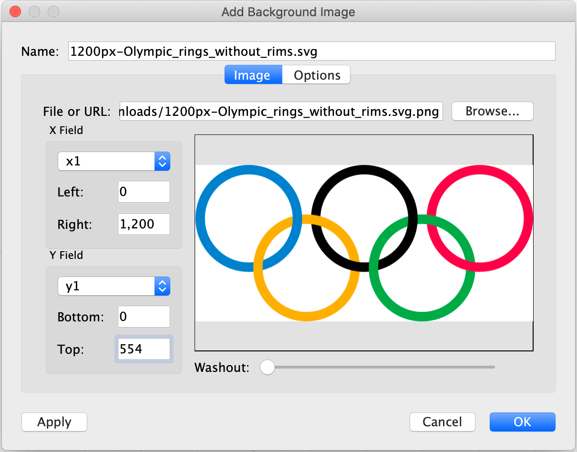
Task: Click the File or URL path field
Action: [x=281, y=111]
